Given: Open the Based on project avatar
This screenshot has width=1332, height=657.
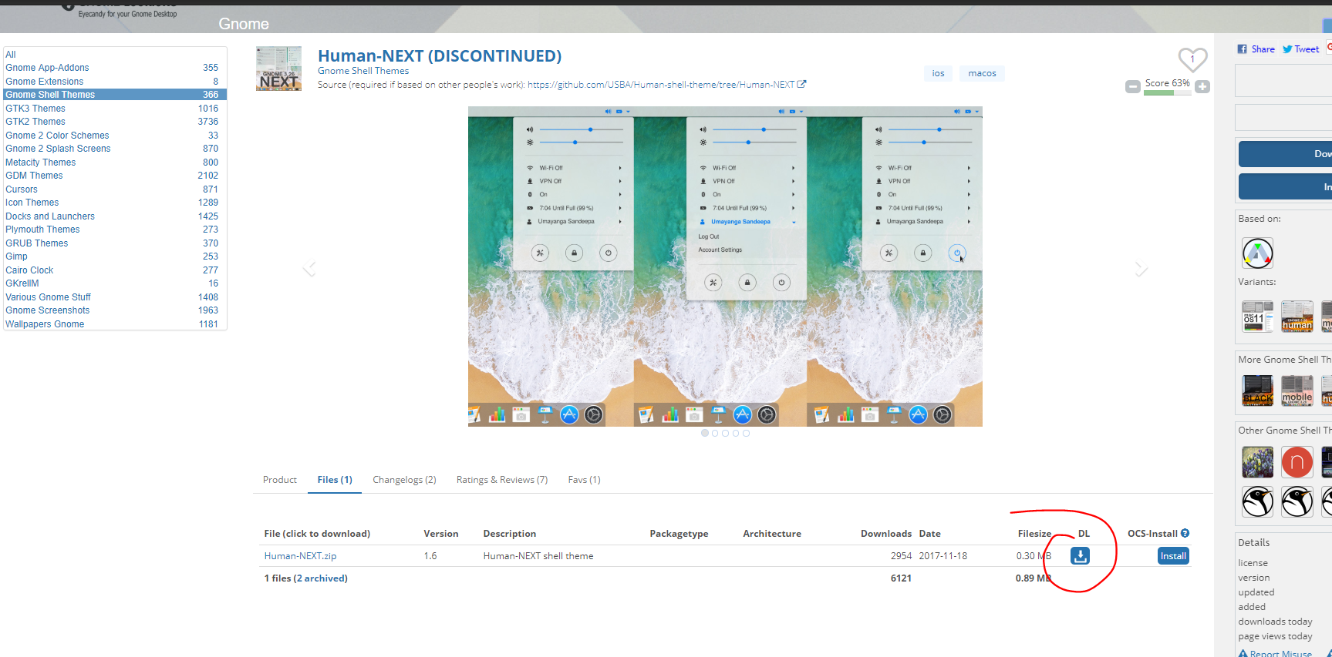Looking at the screenshot, I should click(x=1257, y=253).
